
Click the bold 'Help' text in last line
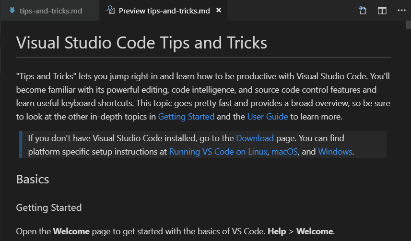coord(277,231)
